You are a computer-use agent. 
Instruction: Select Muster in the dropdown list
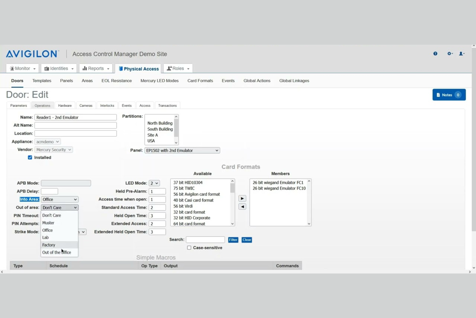pos(59,223)
